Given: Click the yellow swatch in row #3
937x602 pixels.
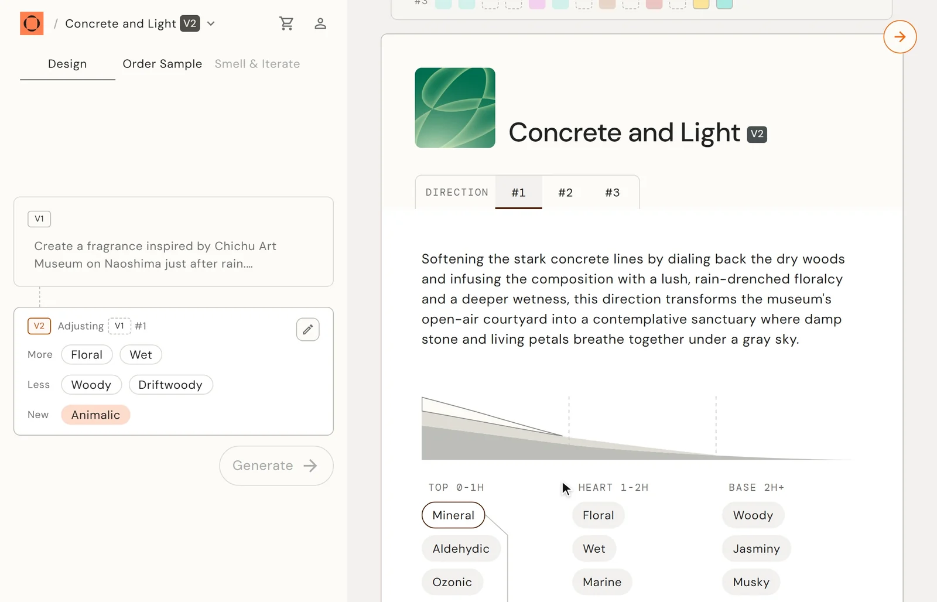Looking at the screenshot, I should [x=701, y=4].
